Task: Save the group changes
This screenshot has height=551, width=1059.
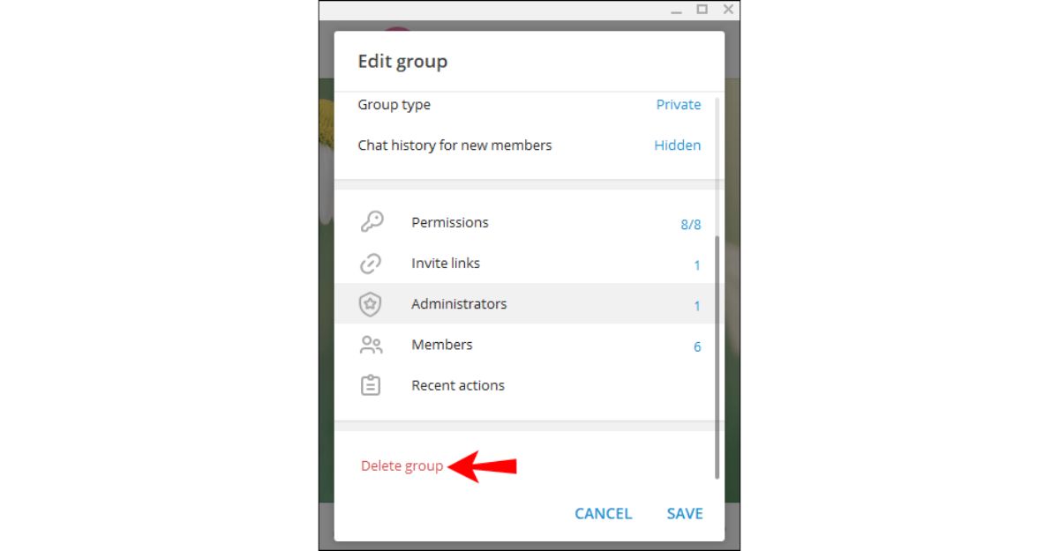Action: pos(685,513)
